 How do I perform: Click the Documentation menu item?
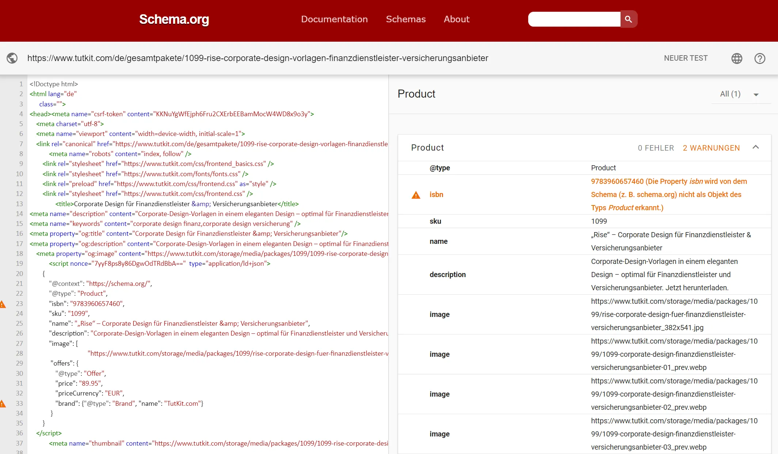pyautogui.click(x=335, y=19)
